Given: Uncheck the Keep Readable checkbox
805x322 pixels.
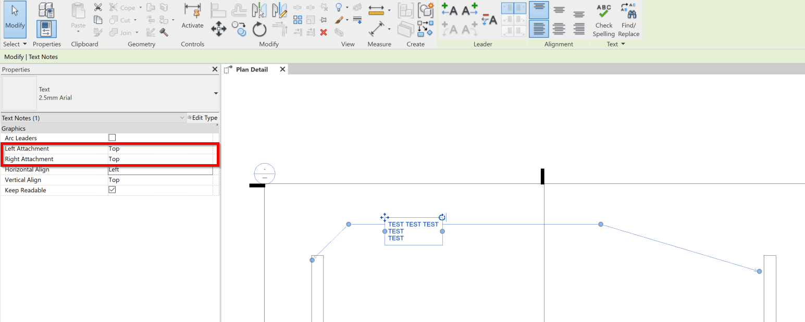Looking at the screenshot, I should click(x=112, y=190).
